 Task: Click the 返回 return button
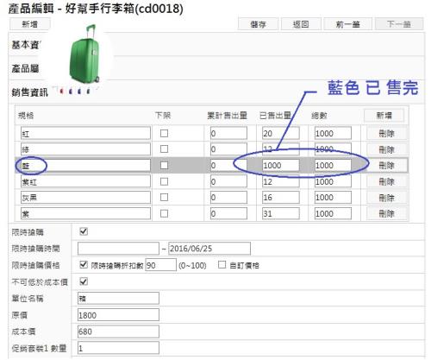pyautogui.click(x=301, y=24)
